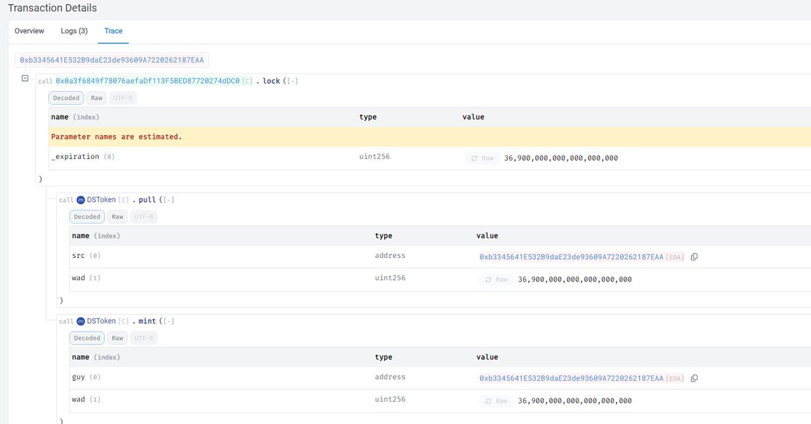Image resolution: width=811 pixels, height=424 pixels.
Task: Click the [C] contract tag after lock address
Action: pyautogui.click(x=247, y=81)
